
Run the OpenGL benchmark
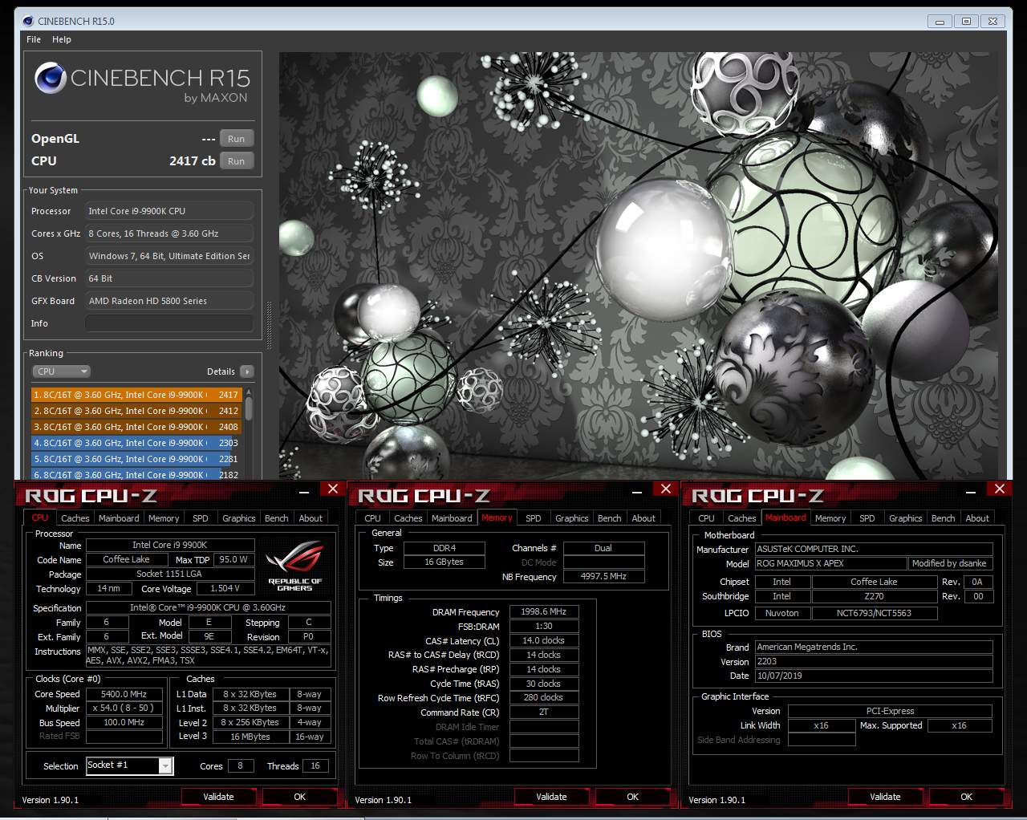coord(236,139)
